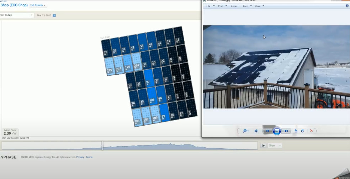
Task: Go to previous photo in Photo Viewer
Action: 267,131
